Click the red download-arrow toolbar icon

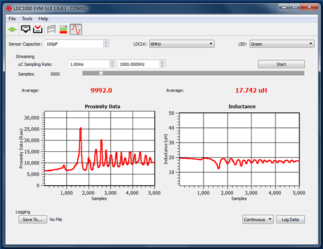(38, 30)
